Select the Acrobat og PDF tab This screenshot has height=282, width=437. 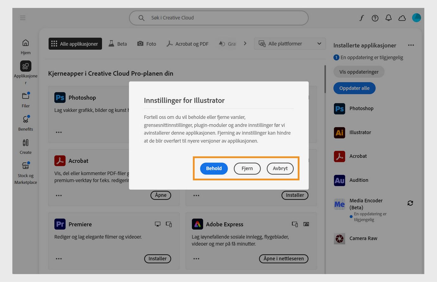coord(187,44)
